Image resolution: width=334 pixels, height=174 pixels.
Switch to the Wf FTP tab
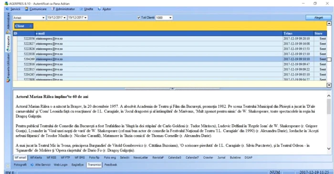point(65,158)
